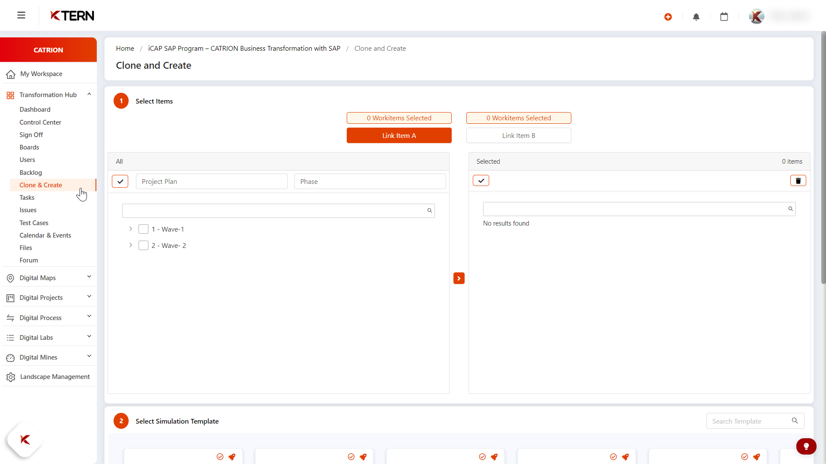Screen dimensions: 826x464
Task: Check the 2 - Wave- 2 checkbox
Action: [x=143, y=246]
